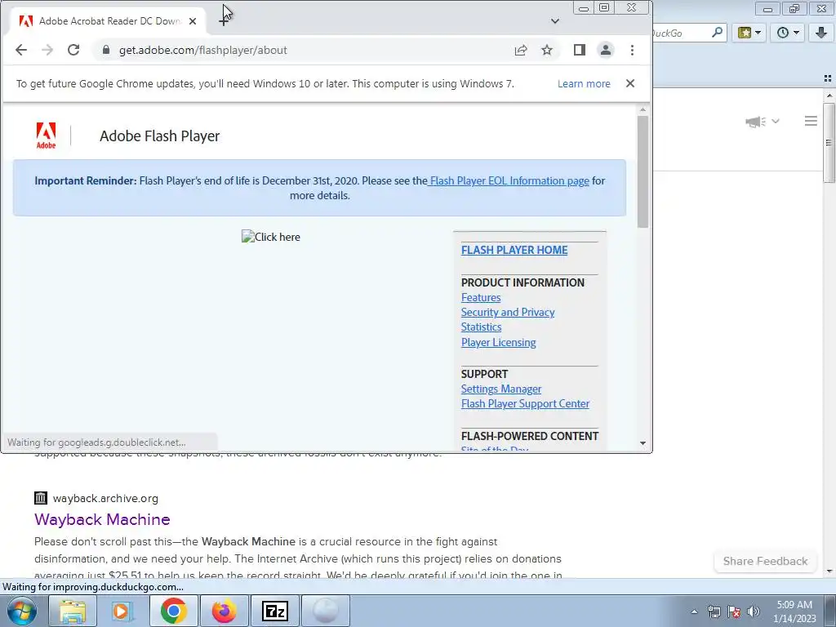
Task: Click Share Feedback button
Action: tap(765, 561)
